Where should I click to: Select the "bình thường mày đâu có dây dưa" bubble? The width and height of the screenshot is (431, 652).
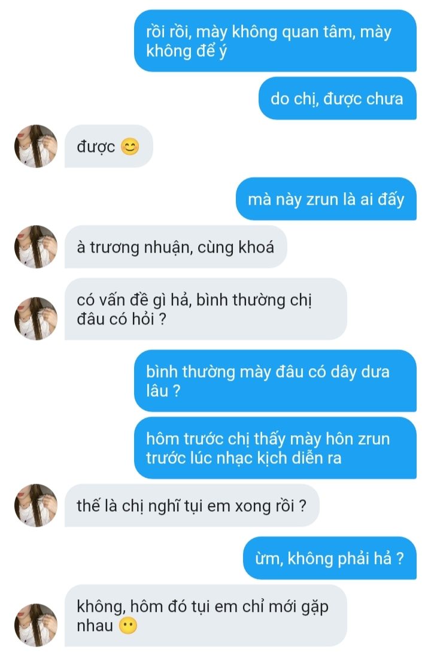pos(275,381)
